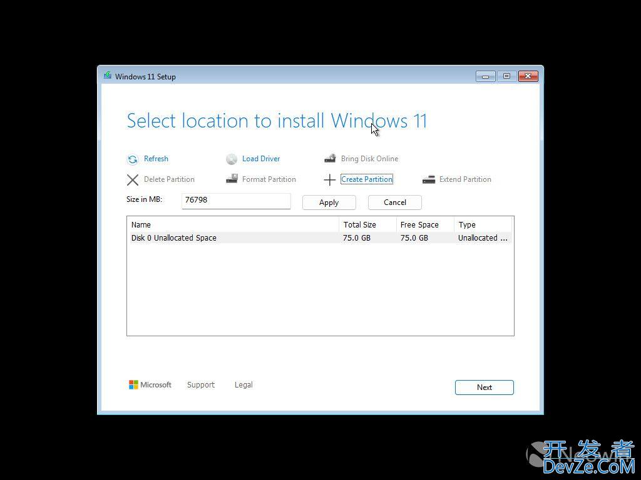The width and height of the screenshot is (641, 480).
Task: Click the Total Size column header
Action: pos(367,224)
